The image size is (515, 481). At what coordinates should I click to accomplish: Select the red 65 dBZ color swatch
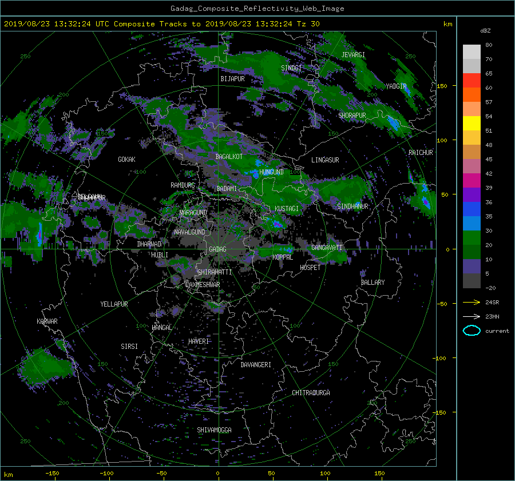[x=472, y=80]
